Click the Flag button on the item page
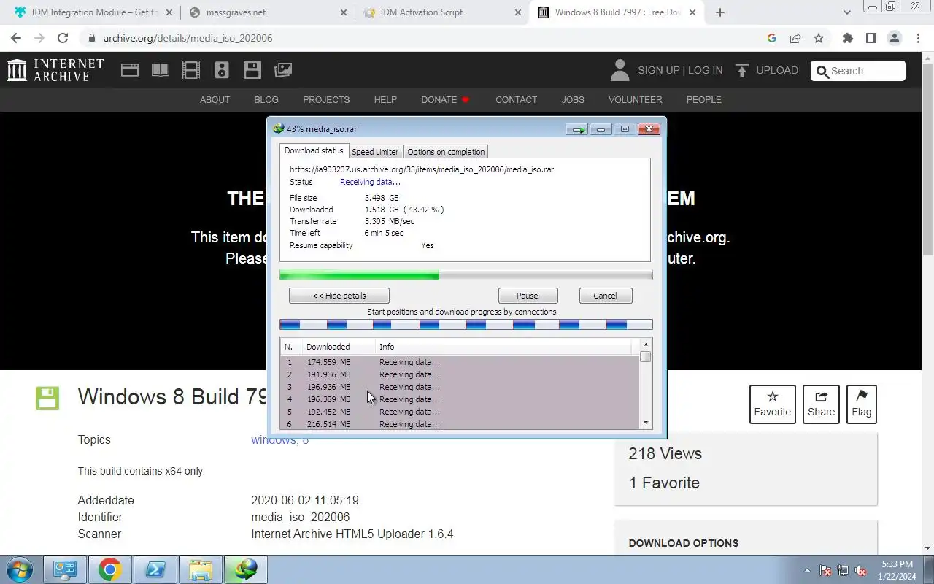Image resolution: width=934 pixels, height=584 pixels. click(x=861, y=404)
